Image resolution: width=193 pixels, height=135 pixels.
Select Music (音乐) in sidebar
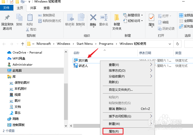15,113
